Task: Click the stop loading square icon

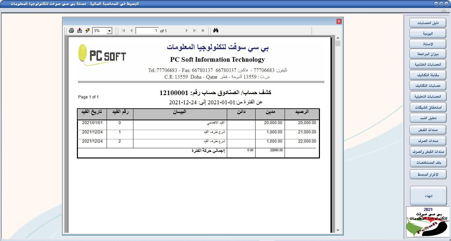Action: [203, 31]
